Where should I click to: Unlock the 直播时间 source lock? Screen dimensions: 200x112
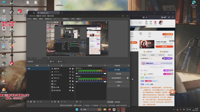point(73,69)
